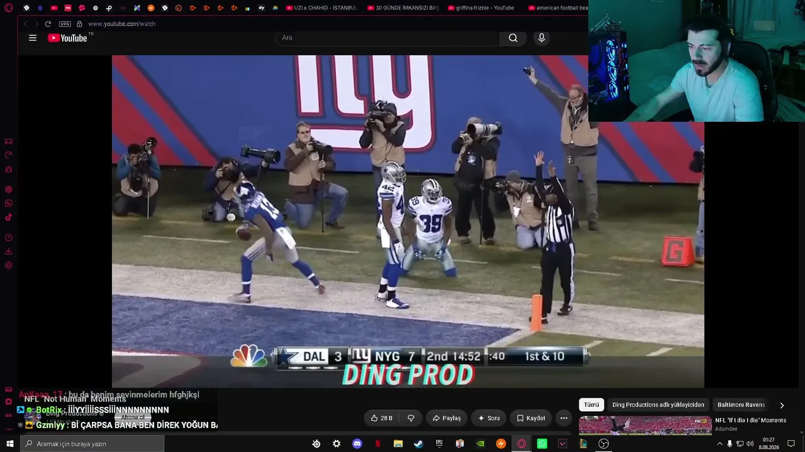Open downloads from the Opera sidebar

pos(9,251)
